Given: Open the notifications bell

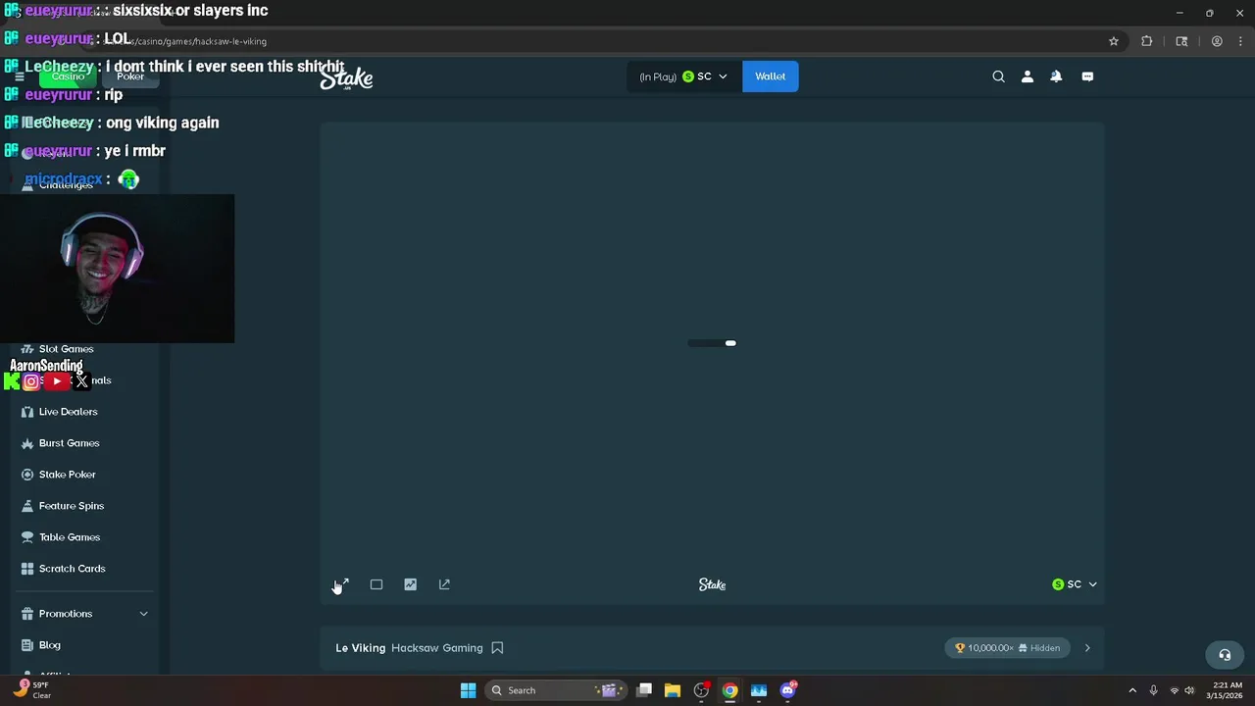Looking at the screenshot, I should 1056,76.
